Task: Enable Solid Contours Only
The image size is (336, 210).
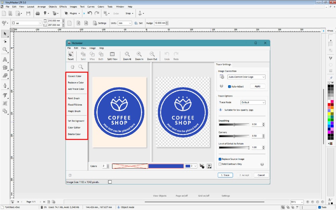Action: tap(220, 164)
